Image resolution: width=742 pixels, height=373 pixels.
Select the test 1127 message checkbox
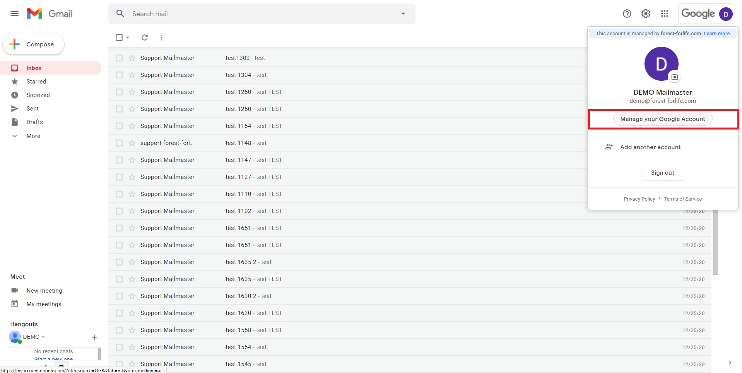119,177
